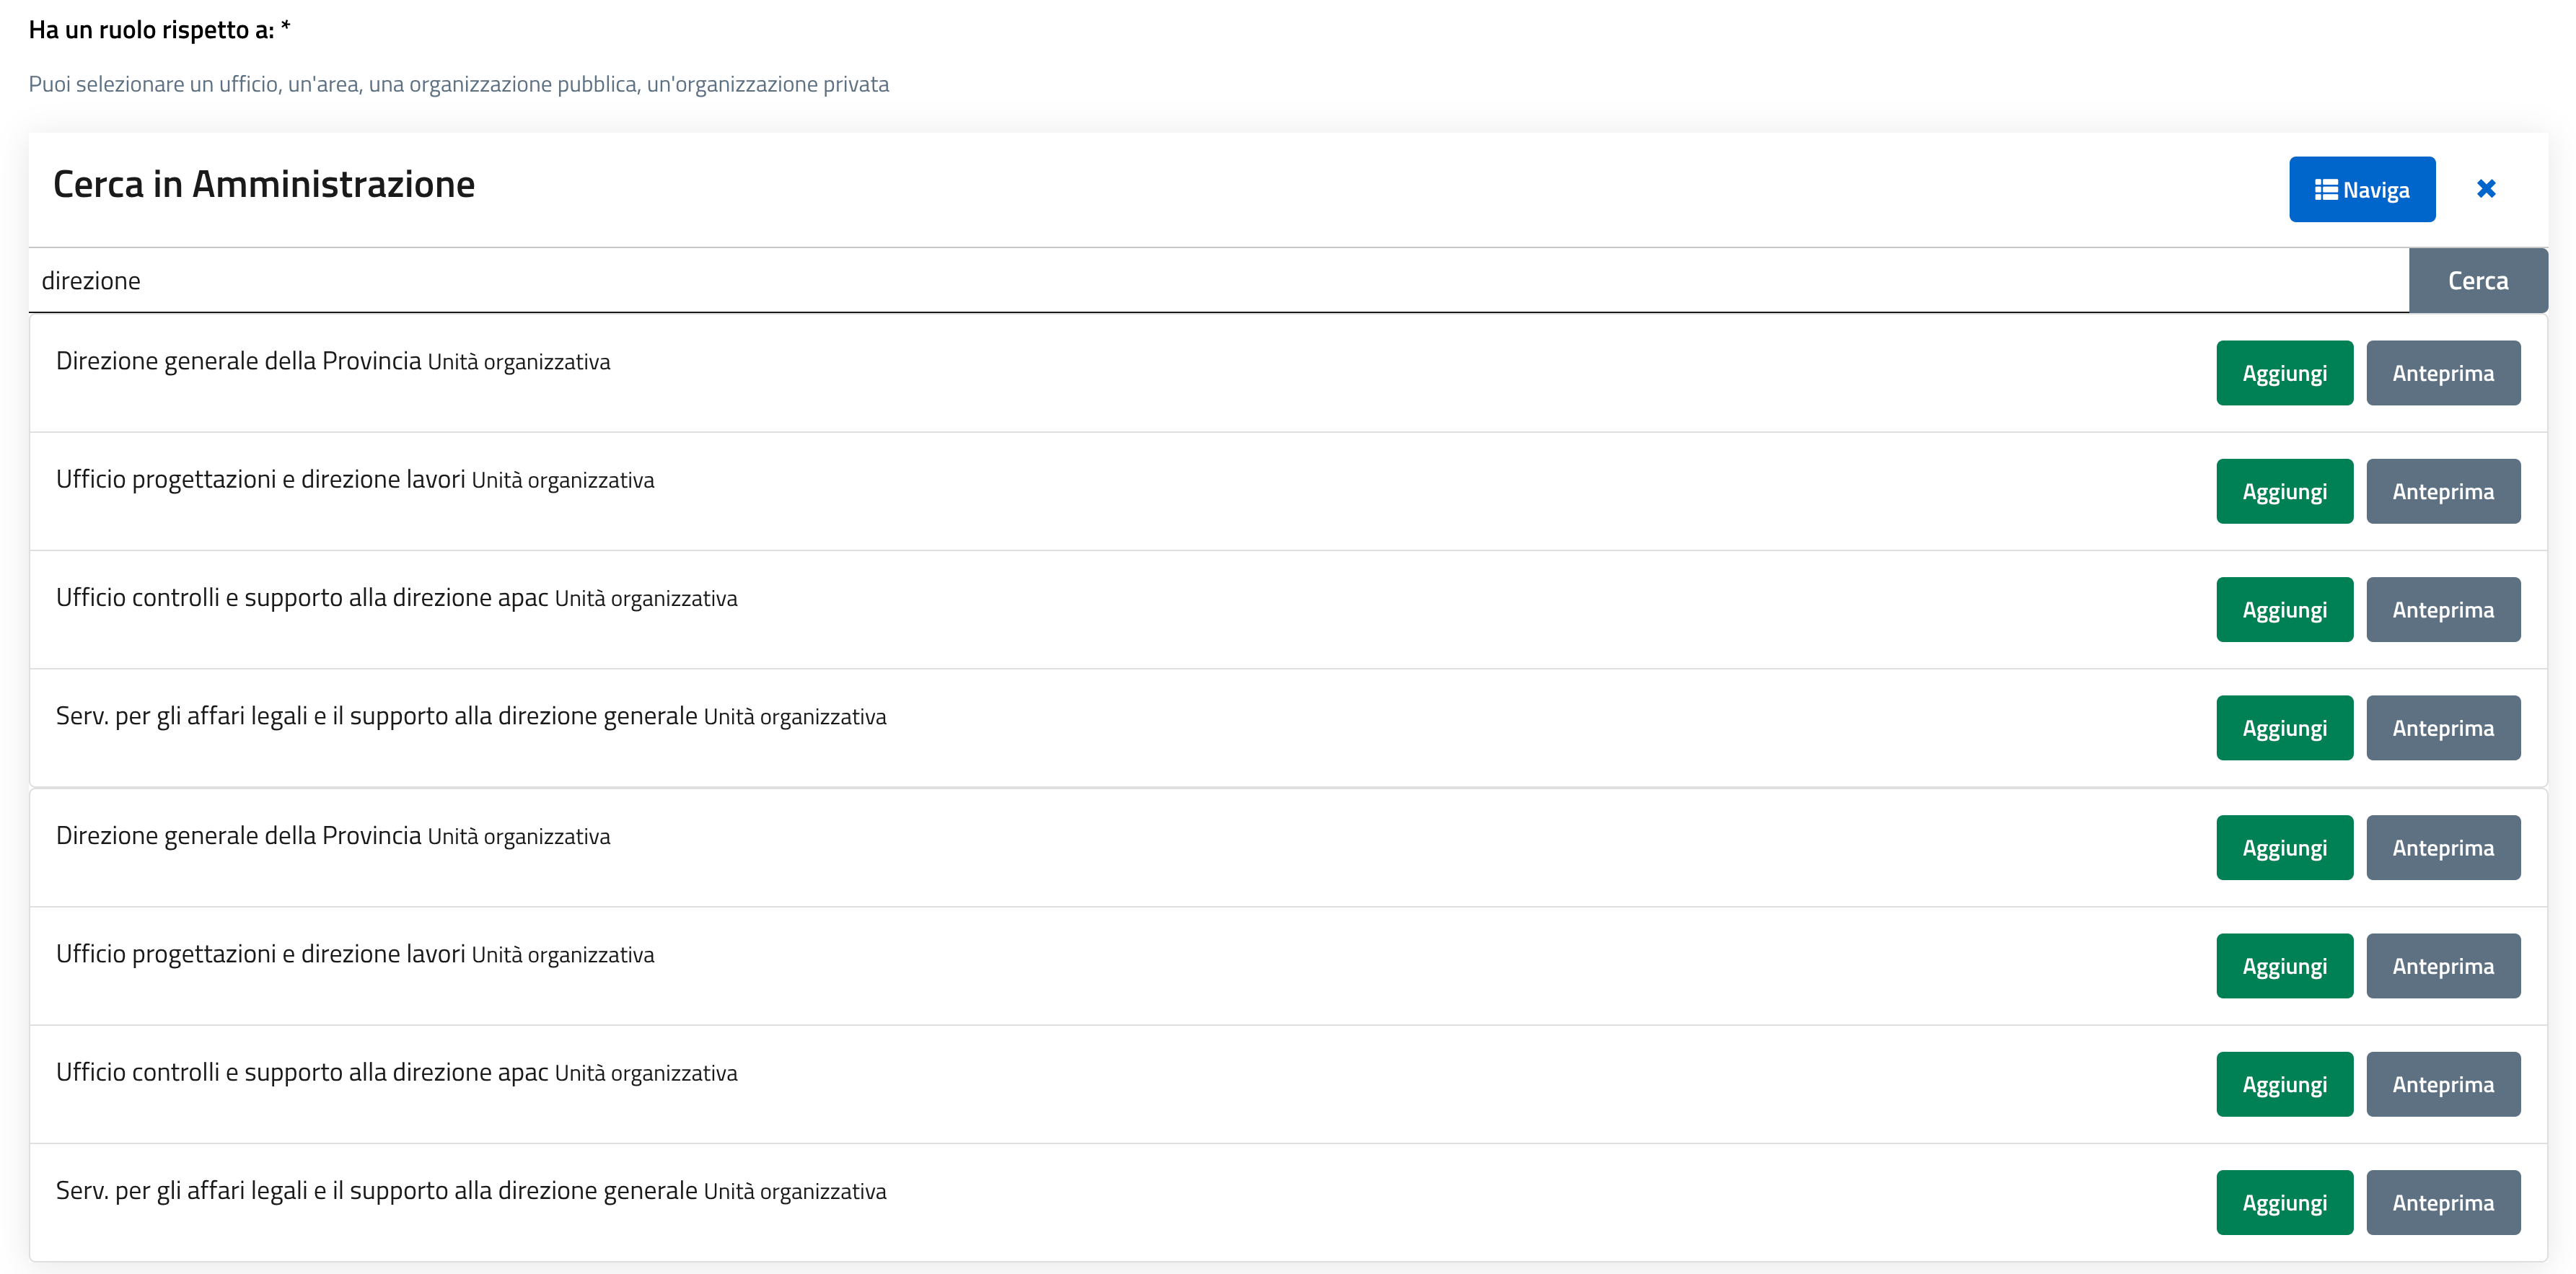The width and height of the screenshot is (2576, 1274).
Task: Add first Ufficio progettazioni e direzione lavori
Action: tap(2283, 491)
